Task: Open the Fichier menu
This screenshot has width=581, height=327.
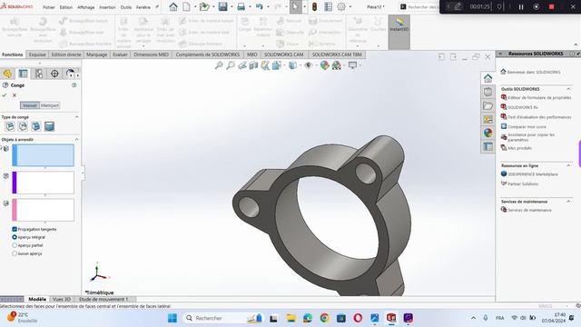Action: pos(48,7)
